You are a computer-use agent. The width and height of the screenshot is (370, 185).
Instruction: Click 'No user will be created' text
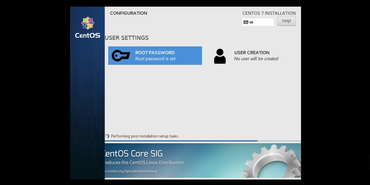256,59
